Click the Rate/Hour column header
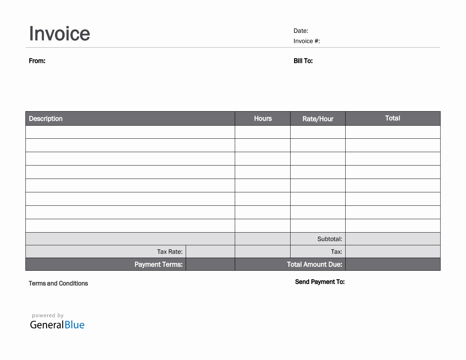The width and height of the screenshot is (466, 360). click(x=318, y=119)
